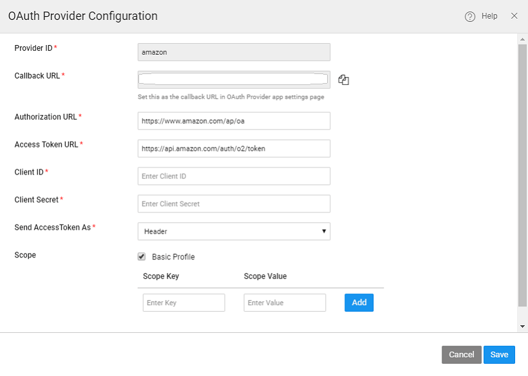Image resolution: width=528 pixels, height=376 pixels.
Task: Close the OAuth Provider Configuration dialog
Action: [514, 16]
